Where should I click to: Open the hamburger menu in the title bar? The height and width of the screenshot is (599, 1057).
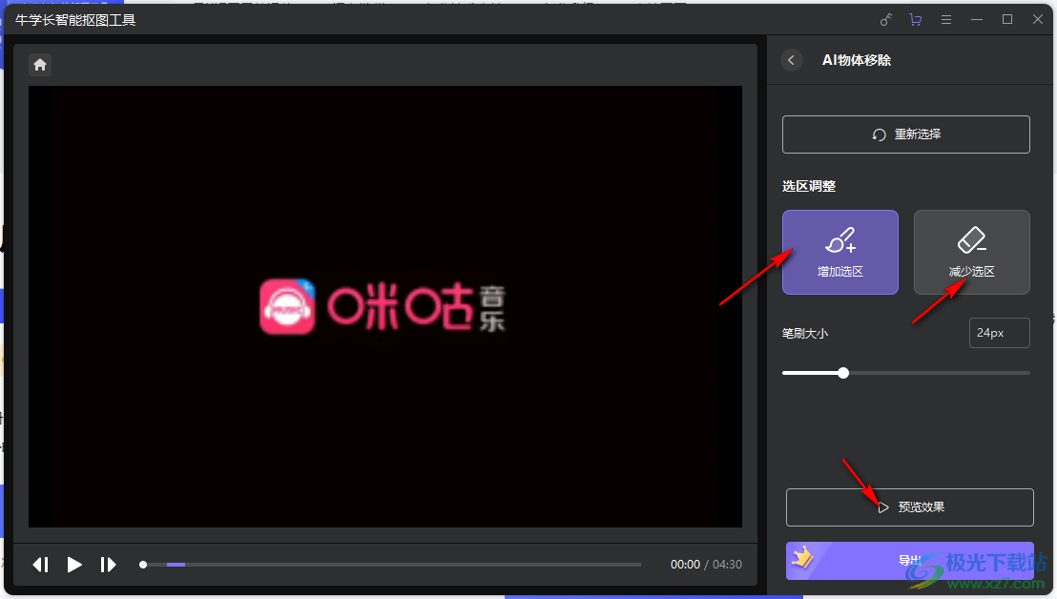pos(946,20)
